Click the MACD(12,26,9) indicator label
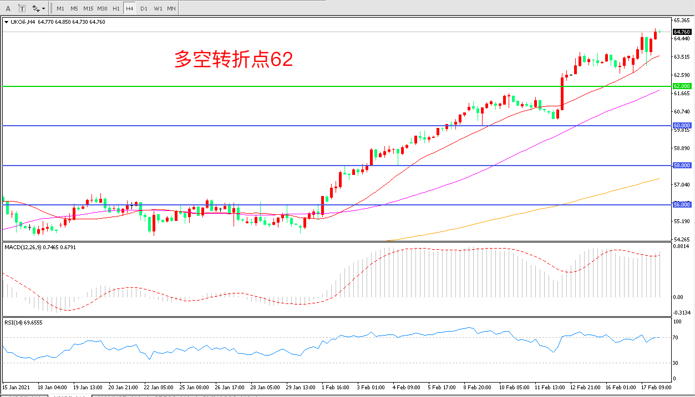The height and width of the screenshot is (397, 695). [x=39, y=247]
